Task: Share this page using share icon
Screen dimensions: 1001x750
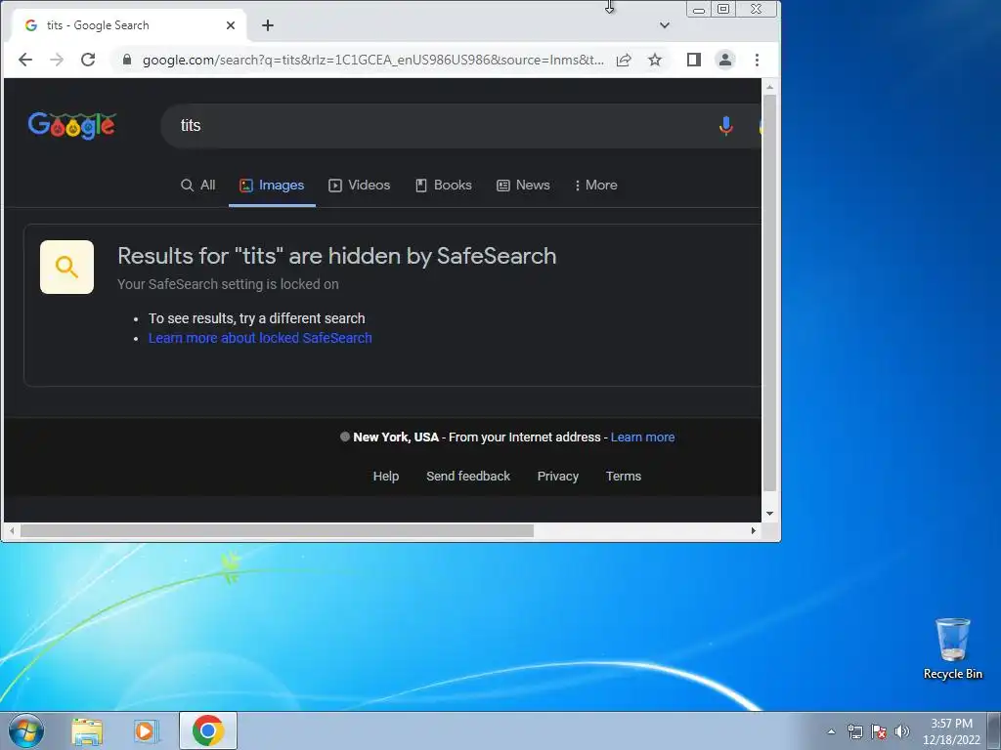Action: tap(624, 60)
